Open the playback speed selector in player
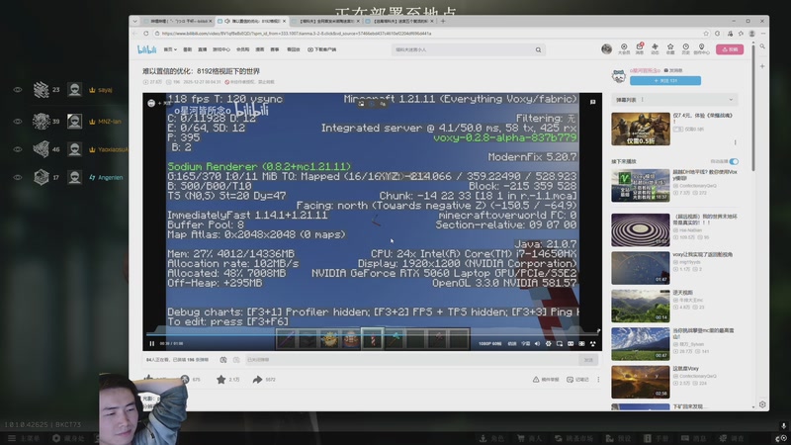Image resolution: width=791 pixels, height=445 pixels. 512,343
